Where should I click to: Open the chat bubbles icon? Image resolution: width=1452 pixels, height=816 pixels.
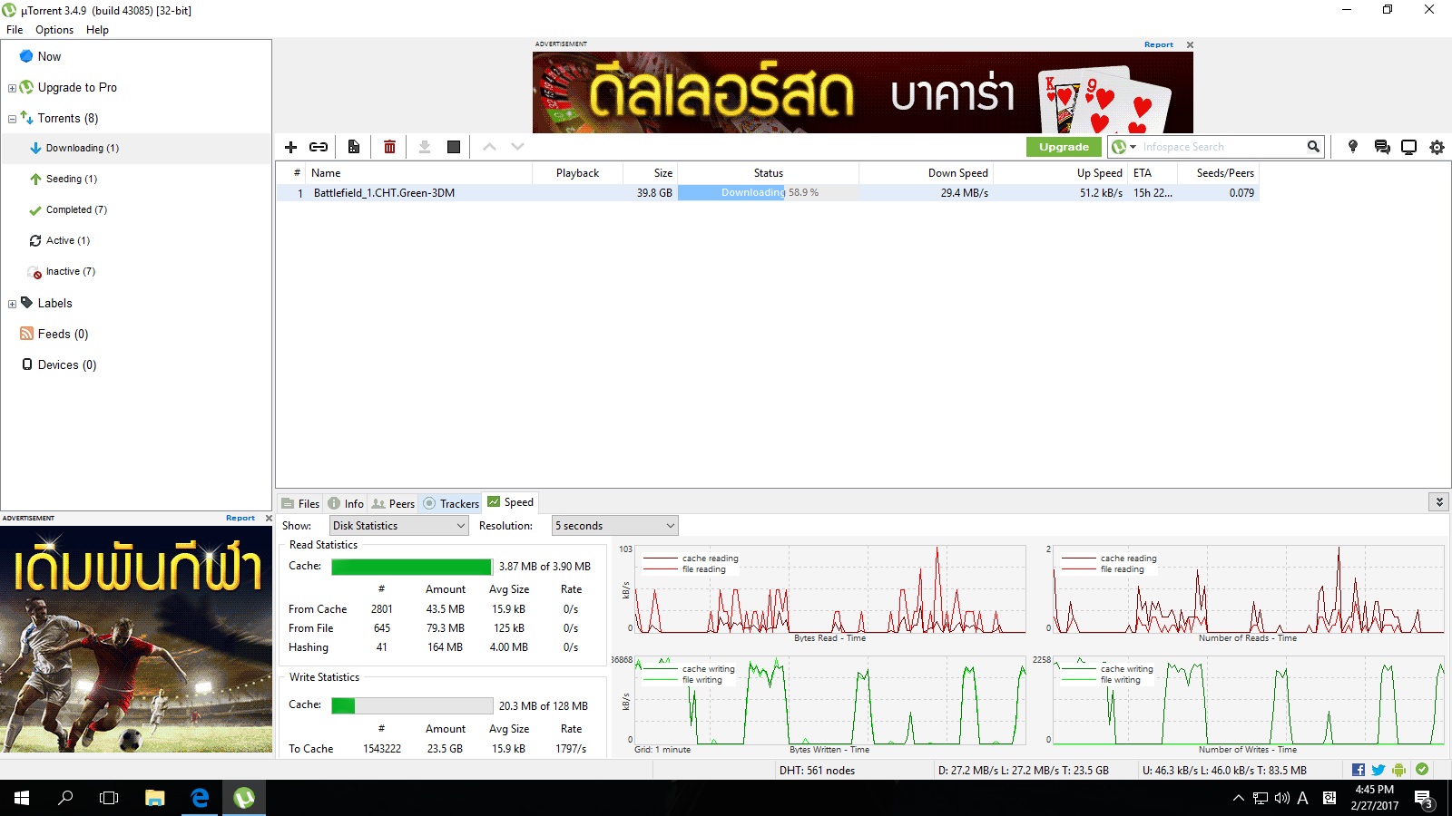tap(1382, 147)
